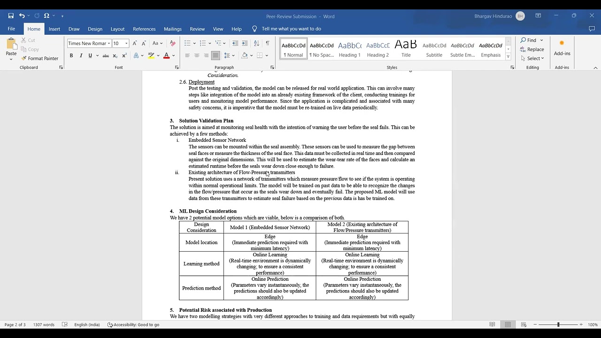Image resolution: width=601 pixels, height=338 pixels.
Task: Open the Comments pane icon
Action: coord(592,29)
